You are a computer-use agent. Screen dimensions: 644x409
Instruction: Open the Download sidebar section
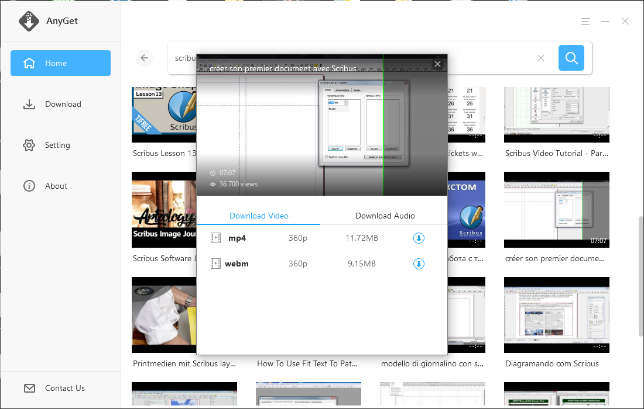coord(60,104)
